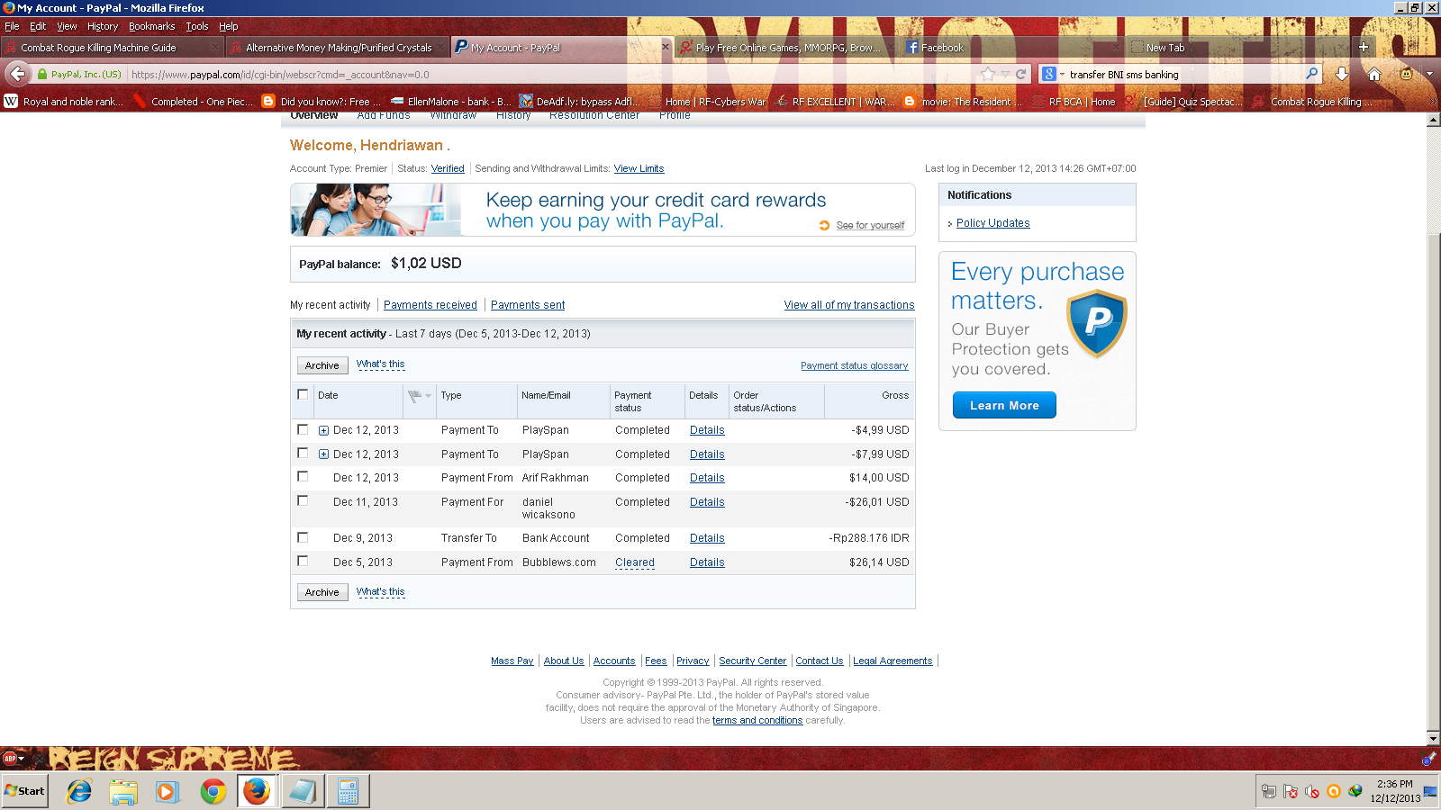Check the select-all checkbox in table header
The height and width of the screenshot is (810, 1441).
point(303,394)
